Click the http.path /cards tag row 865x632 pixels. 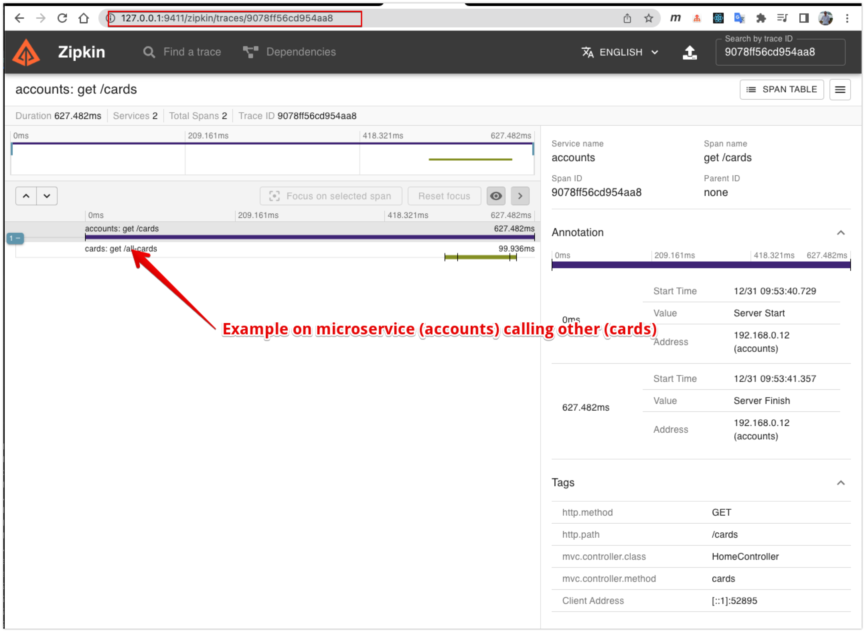click(701, 534)
